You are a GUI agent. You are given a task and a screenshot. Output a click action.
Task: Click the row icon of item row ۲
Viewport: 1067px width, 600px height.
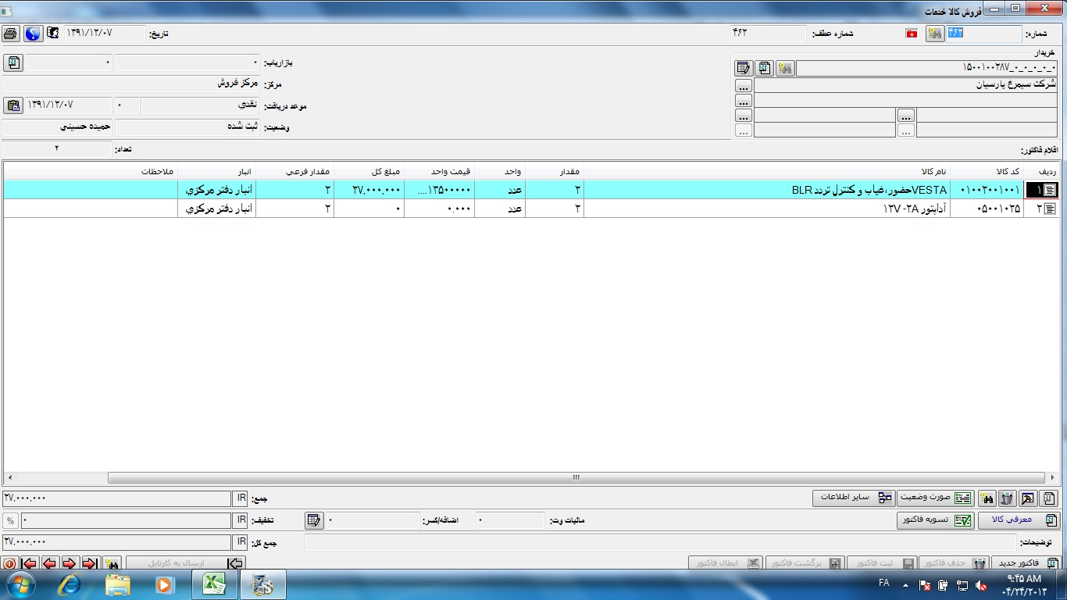(1051, 209)
